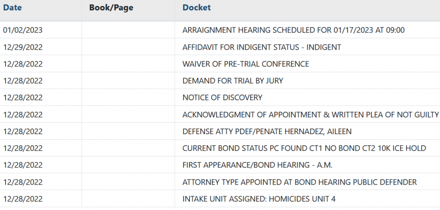Sort by the Docket column header
This screenshot has height=210, width=440.
[x=196, y=8]
